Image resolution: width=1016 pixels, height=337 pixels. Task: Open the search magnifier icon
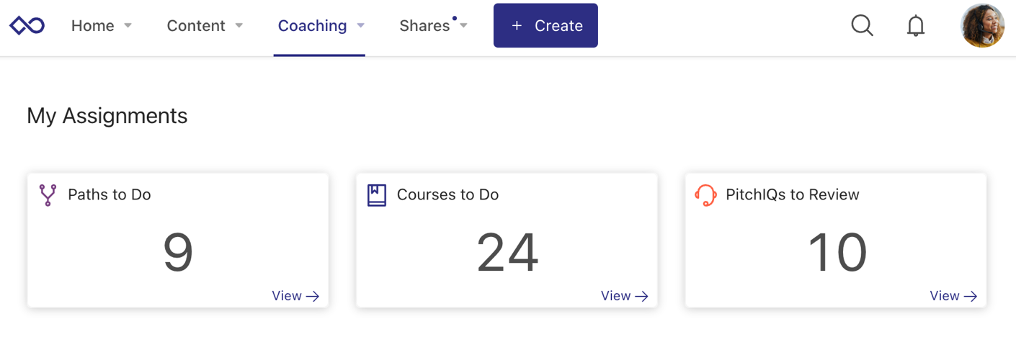coord(862,26)
